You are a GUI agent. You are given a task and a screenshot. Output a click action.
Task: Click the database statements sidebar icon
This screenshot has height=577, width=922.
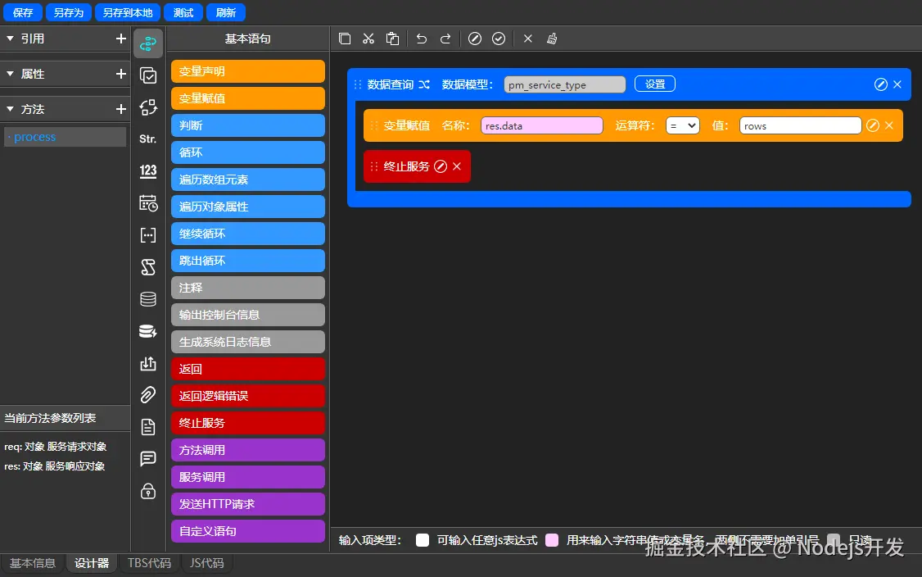[x=148, y=299]
